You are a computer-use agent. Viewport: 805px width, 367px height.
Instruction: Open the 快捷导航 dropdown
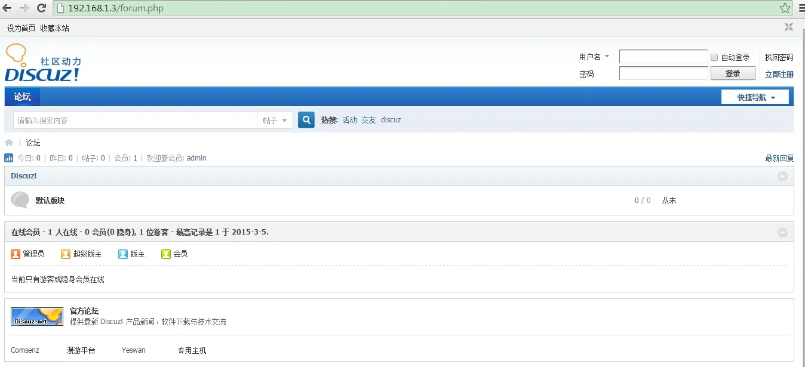click(755, 97)
